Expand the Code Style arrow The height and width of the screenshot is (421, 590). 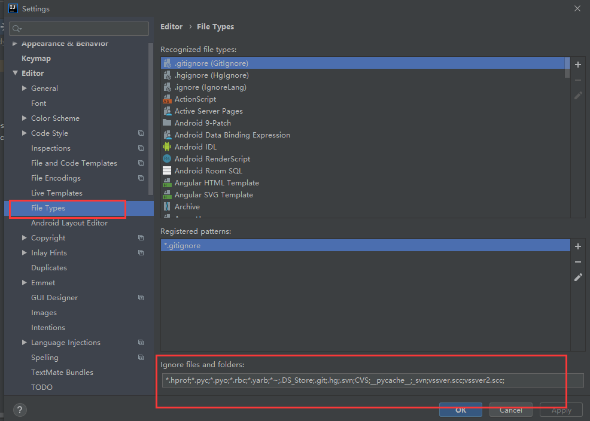pyautogui.click(x=25, y=133)
